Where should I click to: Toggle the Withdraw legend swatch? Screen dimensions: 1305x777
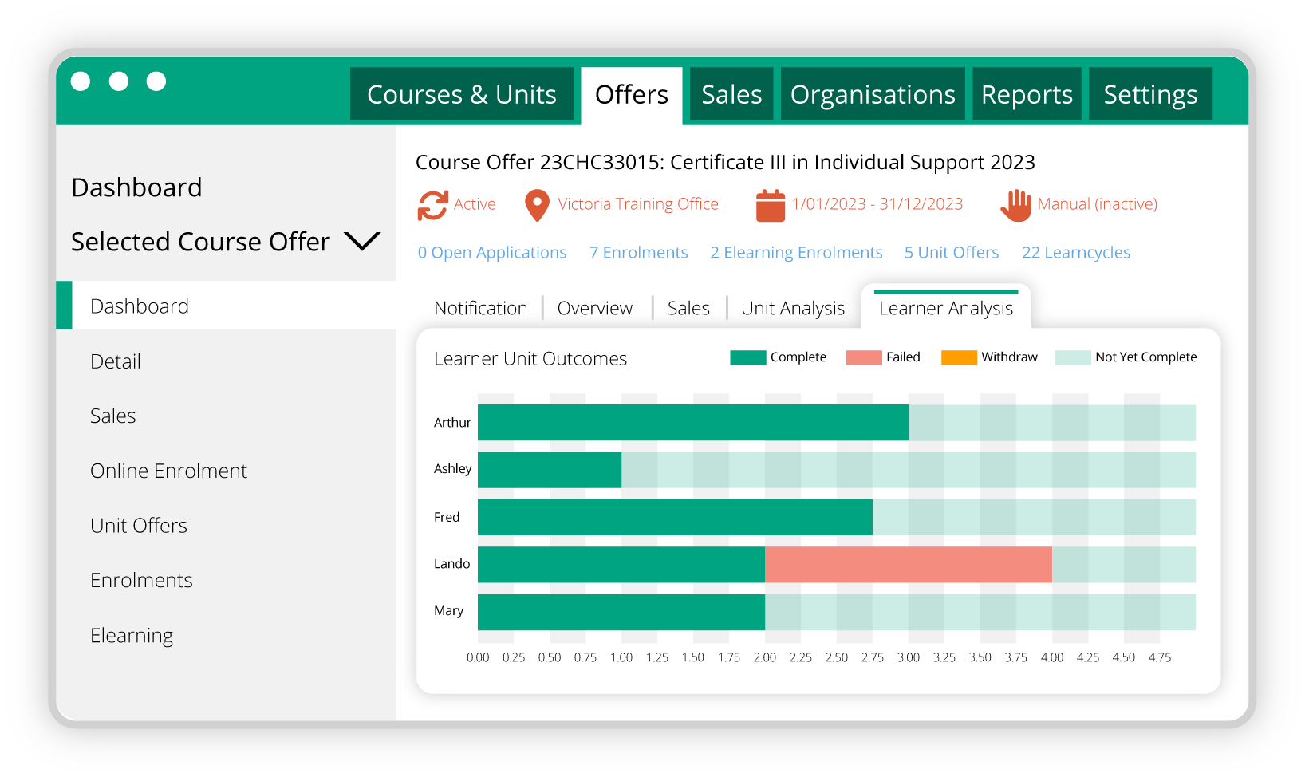(x=959, y=357)
